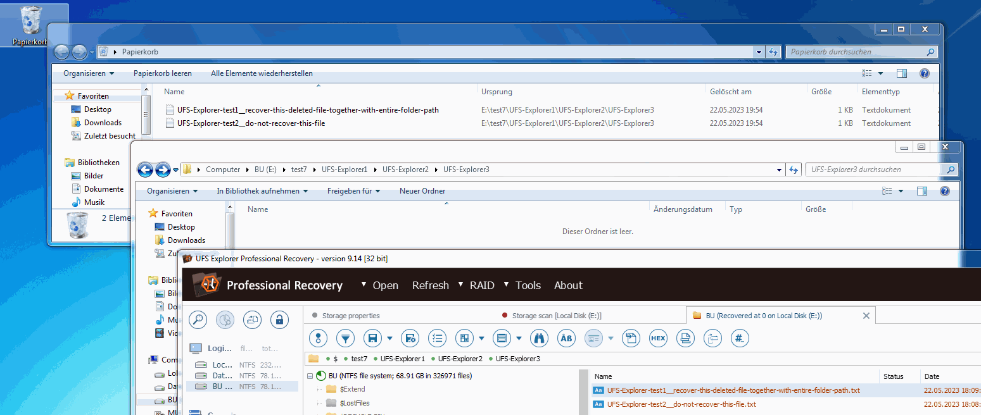Image resolution: width=981 pixels, height=415 pixels.
Task: Click Refresh in UFS Explorer menu
Action: (x=430, y=285)
